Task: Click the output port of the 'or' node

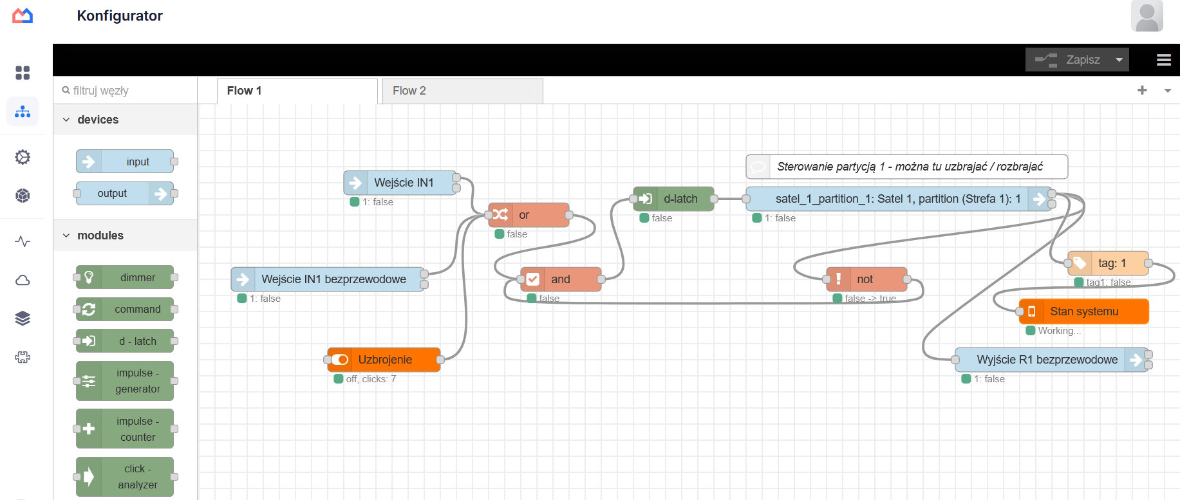Action: click(x=569, y=215)
